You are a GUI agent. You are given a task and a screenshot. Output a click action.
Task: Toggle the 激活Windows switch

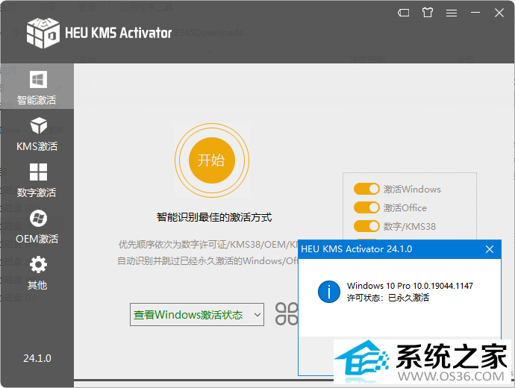coord(366,189)
